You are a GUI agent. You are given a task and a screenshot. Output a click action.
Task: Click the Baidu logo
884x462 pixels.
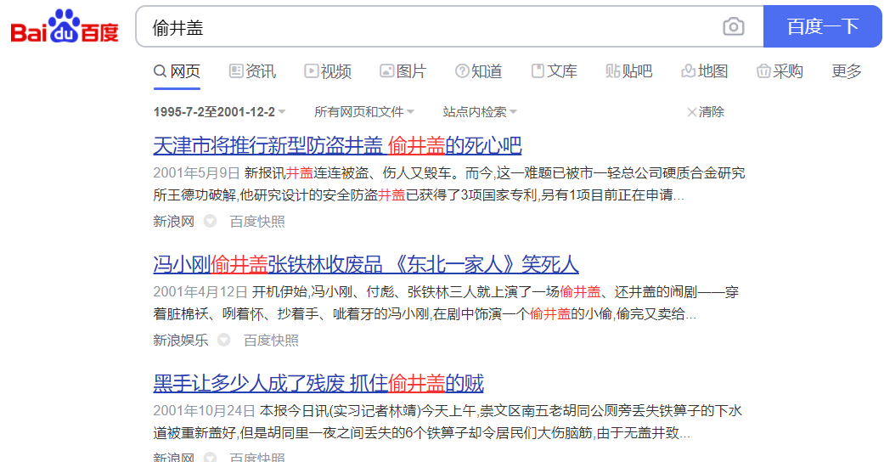tap(65, 27)
